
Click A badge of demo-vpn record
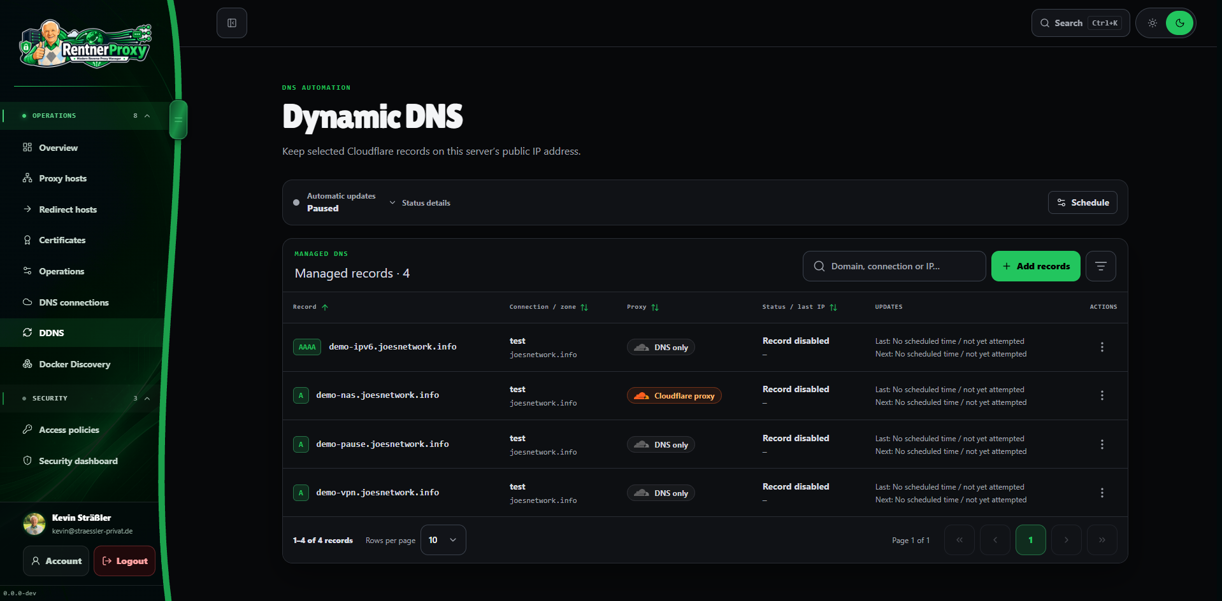(301, 493)
